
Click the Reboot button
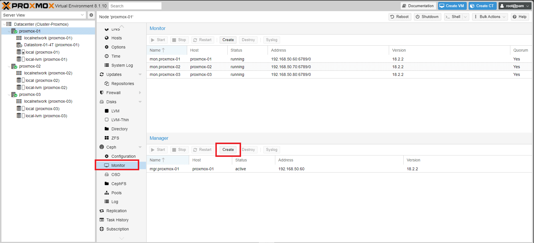point(400,17)
